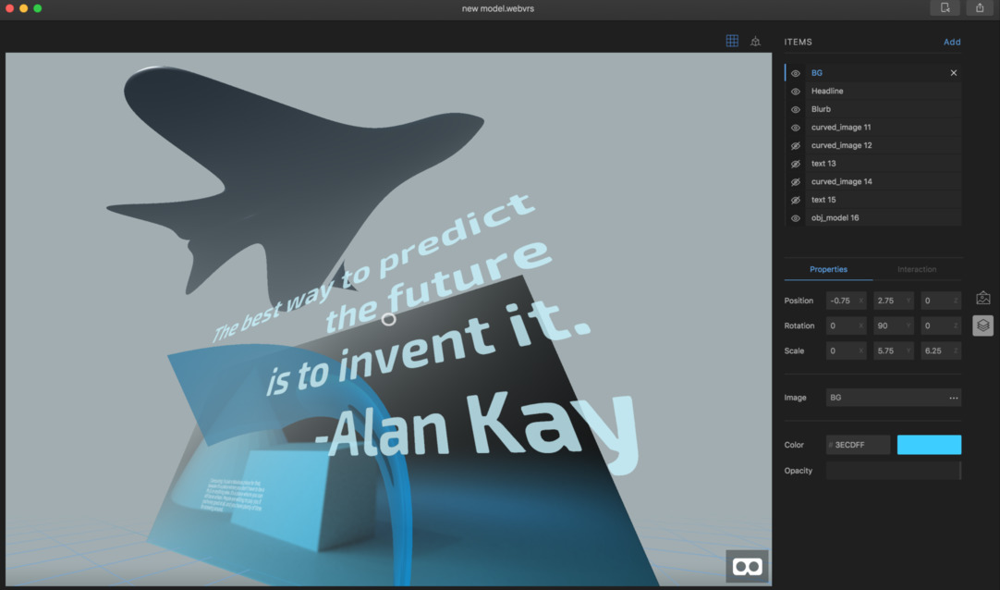Click the 3D cube gizmo icon
The height and width of the screenshot is (590, 1000).
coord(755,42)
